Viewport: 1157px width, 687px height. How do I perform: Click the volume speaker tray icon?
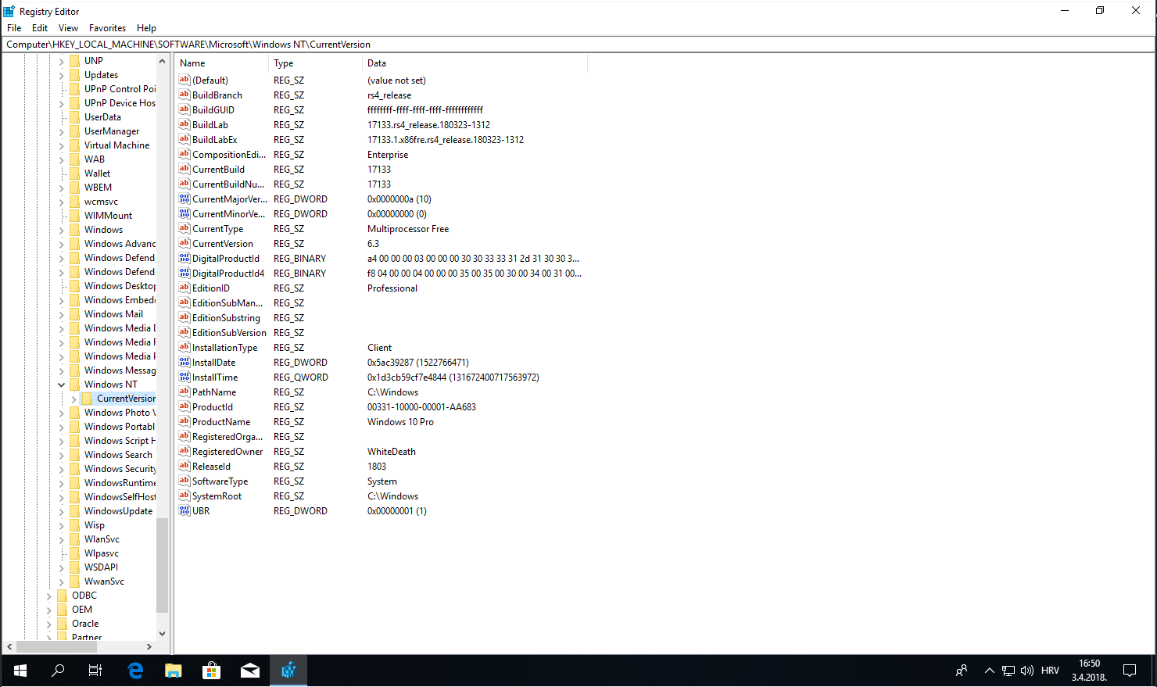[x=1027, y=671]
